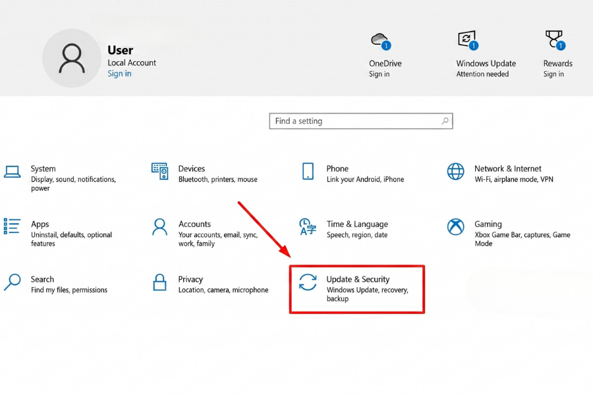The image size is (593, 395).
Task: Click the Sign in link under Local Account
Action: click(x=119, y=73)
